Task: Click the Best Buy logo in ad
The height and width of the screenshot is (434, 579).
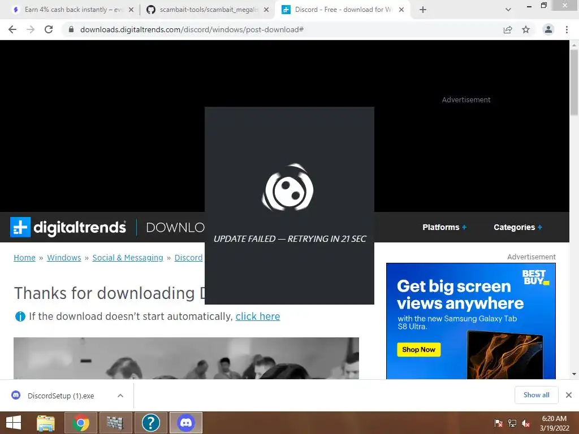Action: pyautogui.click(x=535, y=277)
